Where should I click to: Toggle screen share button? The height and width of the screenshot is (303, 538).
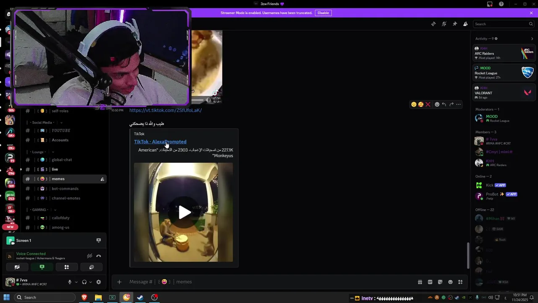[42, 267]
